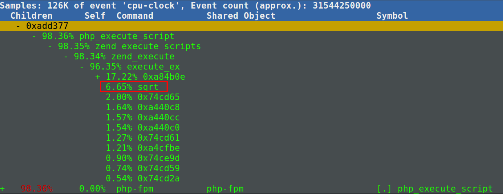This screenshot has height=194, width=503.
Task: Select the 2.00% 0x74cd65 line
Action: click(x=142, y=97)
